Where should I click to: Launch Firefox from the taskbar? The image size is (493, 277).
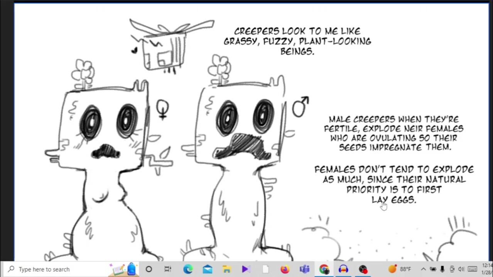tap(285, 269)
